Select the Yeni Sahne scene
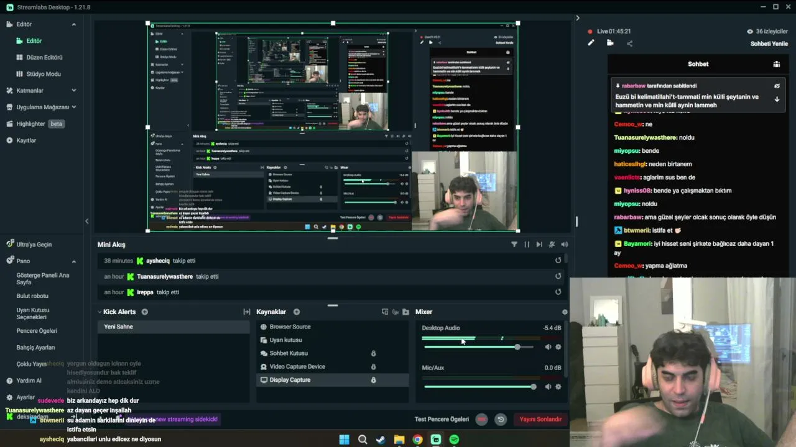 click(x=174, y=327)
